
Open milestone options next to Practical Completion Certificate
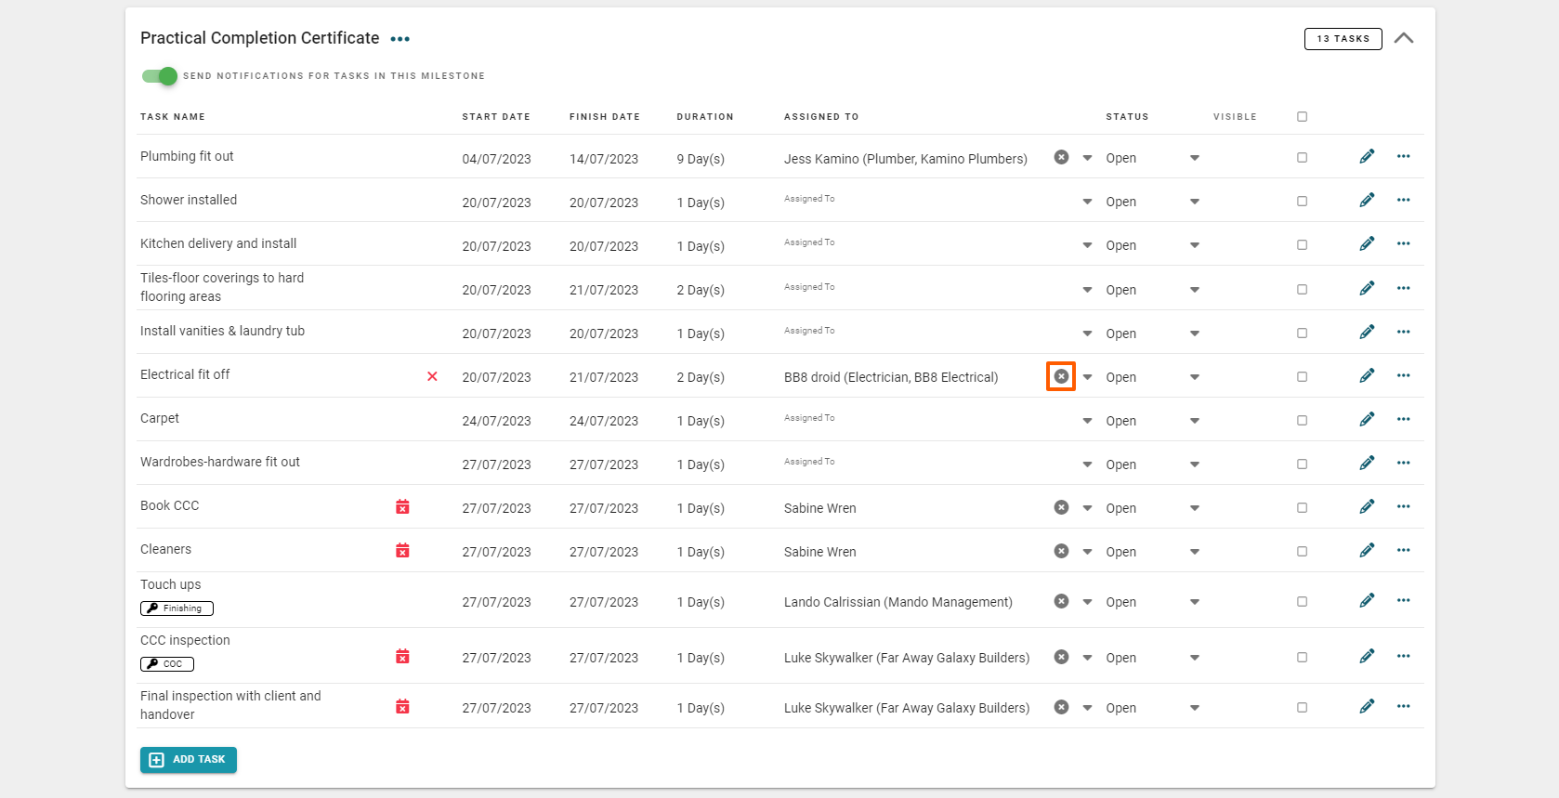click(400, 39)
